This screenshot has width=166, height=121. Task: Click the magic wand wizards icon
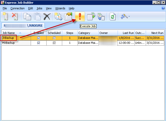point(124,16)
